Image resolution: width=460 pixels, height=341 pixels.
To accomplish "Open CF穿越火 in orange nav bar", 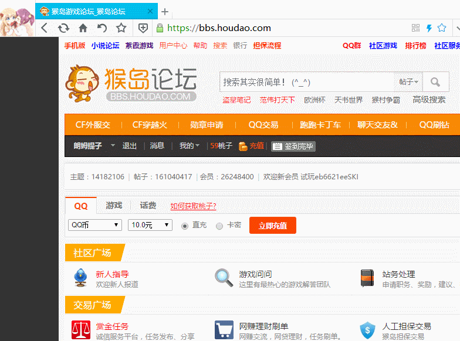I will 150,125.
